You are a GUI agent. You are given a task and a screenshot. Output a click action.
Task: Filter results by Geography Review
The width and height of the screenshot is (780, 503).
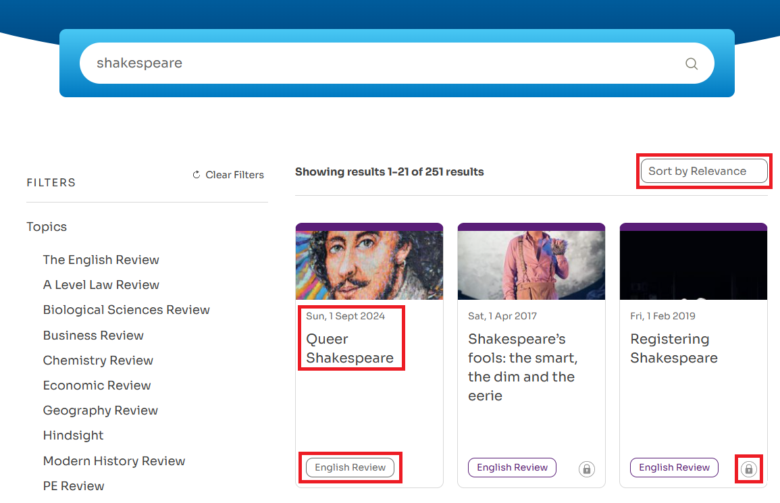click(x=101, y=411)
